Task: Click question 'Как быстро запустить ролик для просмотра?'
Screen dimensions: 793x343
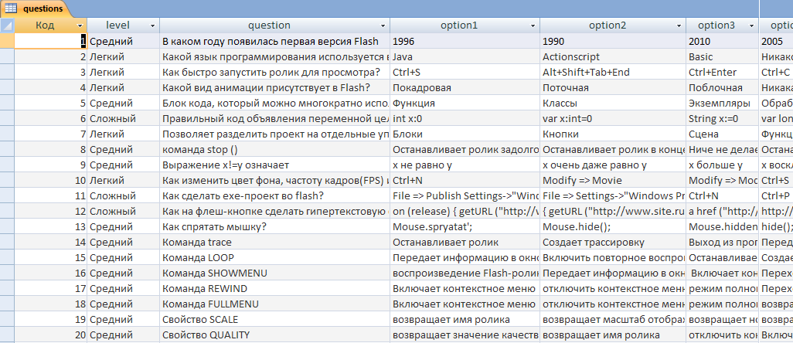Action: 275,73
